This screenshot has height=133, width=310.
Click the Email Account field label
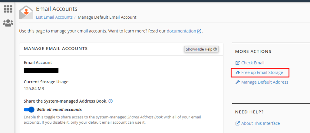pyautogui.click(x=38, y=63)
